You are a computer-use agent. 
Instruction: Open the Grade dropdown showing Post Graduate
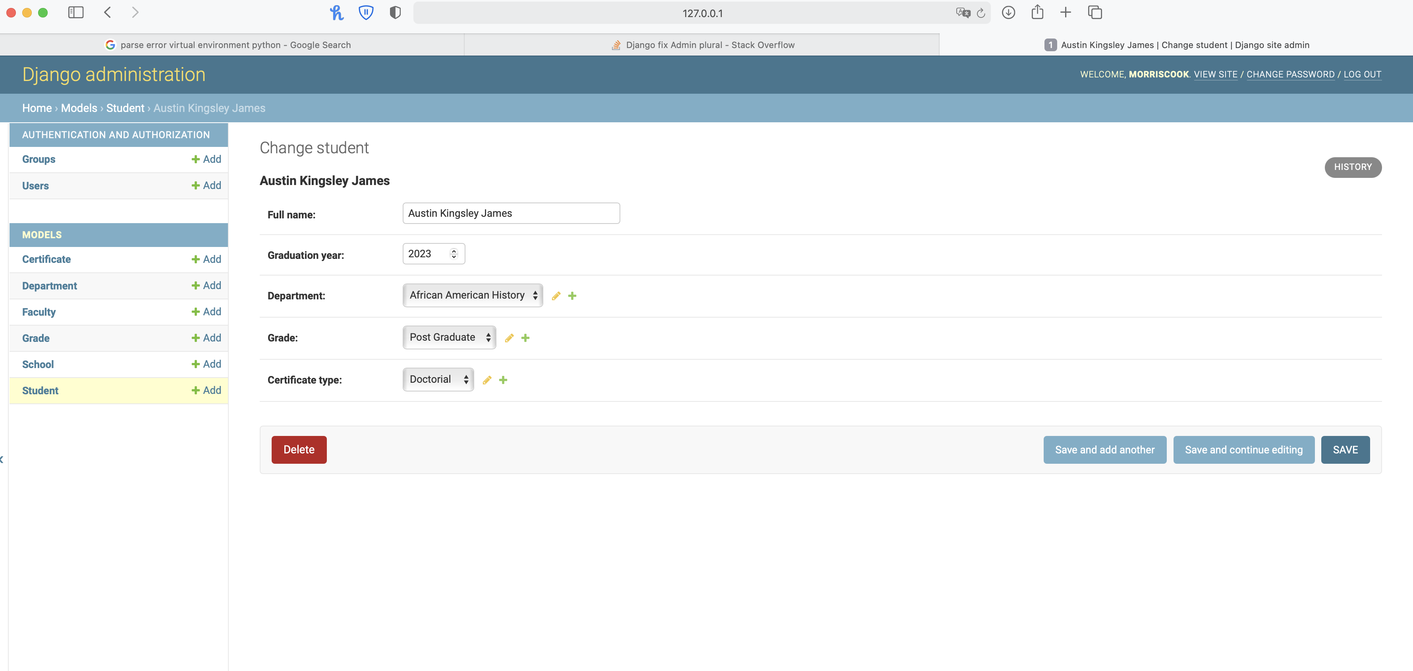point(449,337)
